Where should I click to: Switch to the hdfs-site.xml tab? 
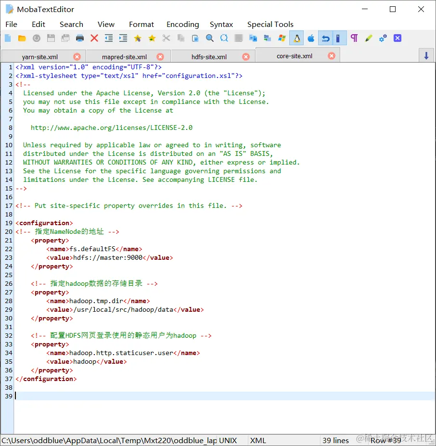(x=209, y=57)
